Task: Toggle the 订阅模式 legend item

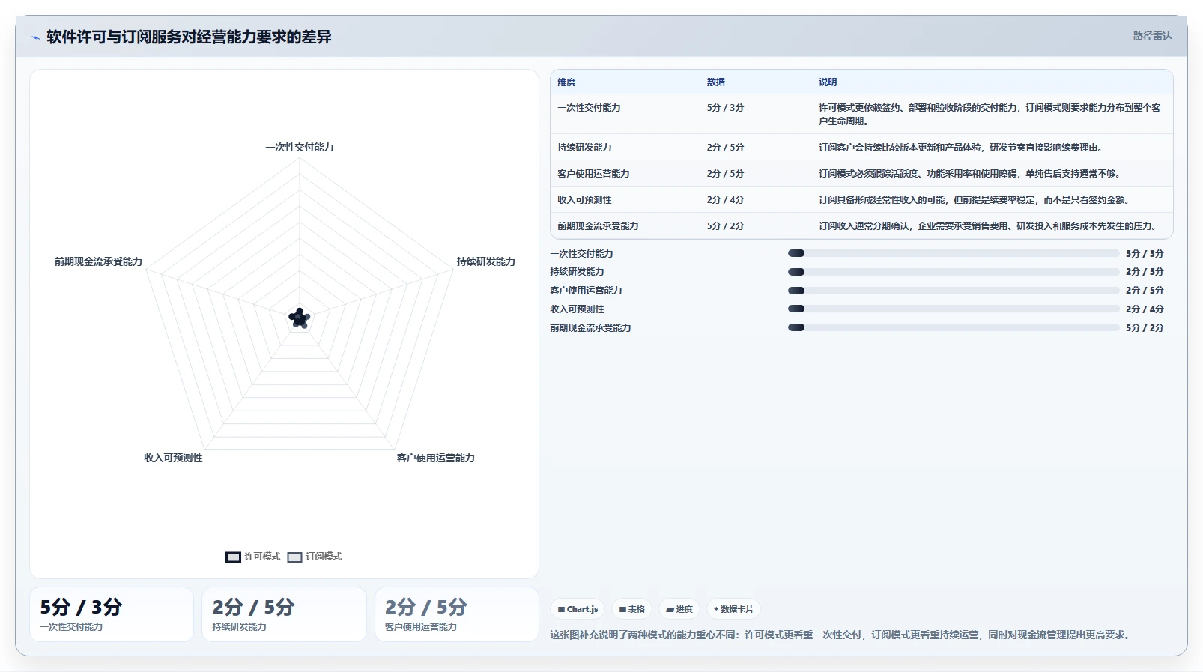Action: pos(315,557)
